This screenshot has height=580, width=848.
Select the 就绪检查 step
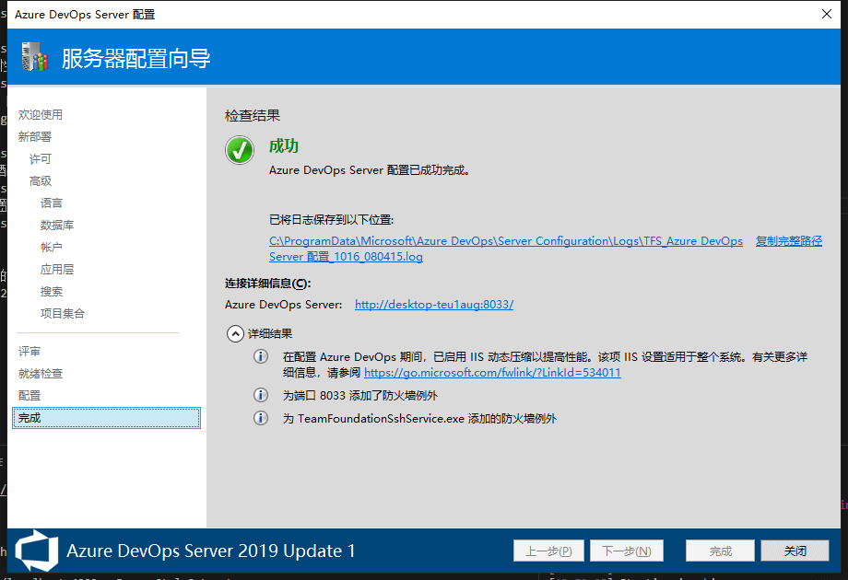pos(41,374)
